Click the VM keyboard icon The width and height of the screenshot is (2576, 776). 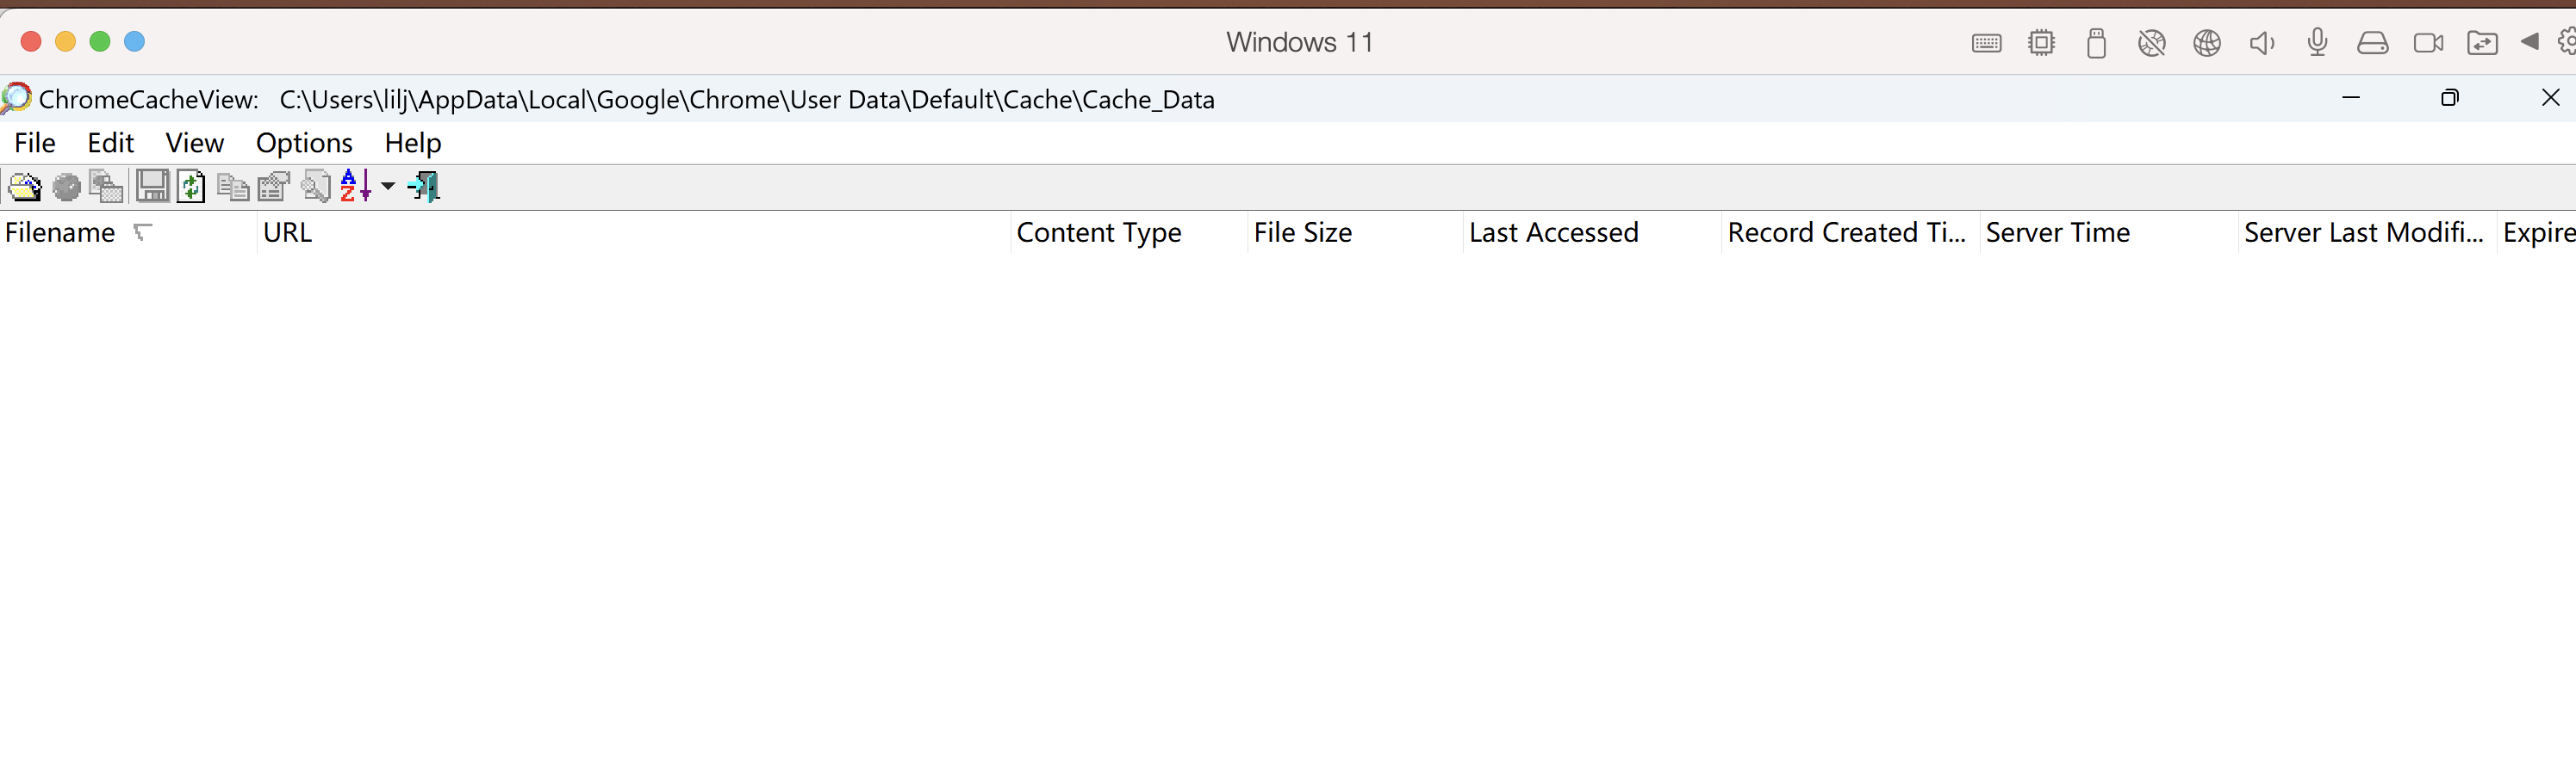[1986, 43]
